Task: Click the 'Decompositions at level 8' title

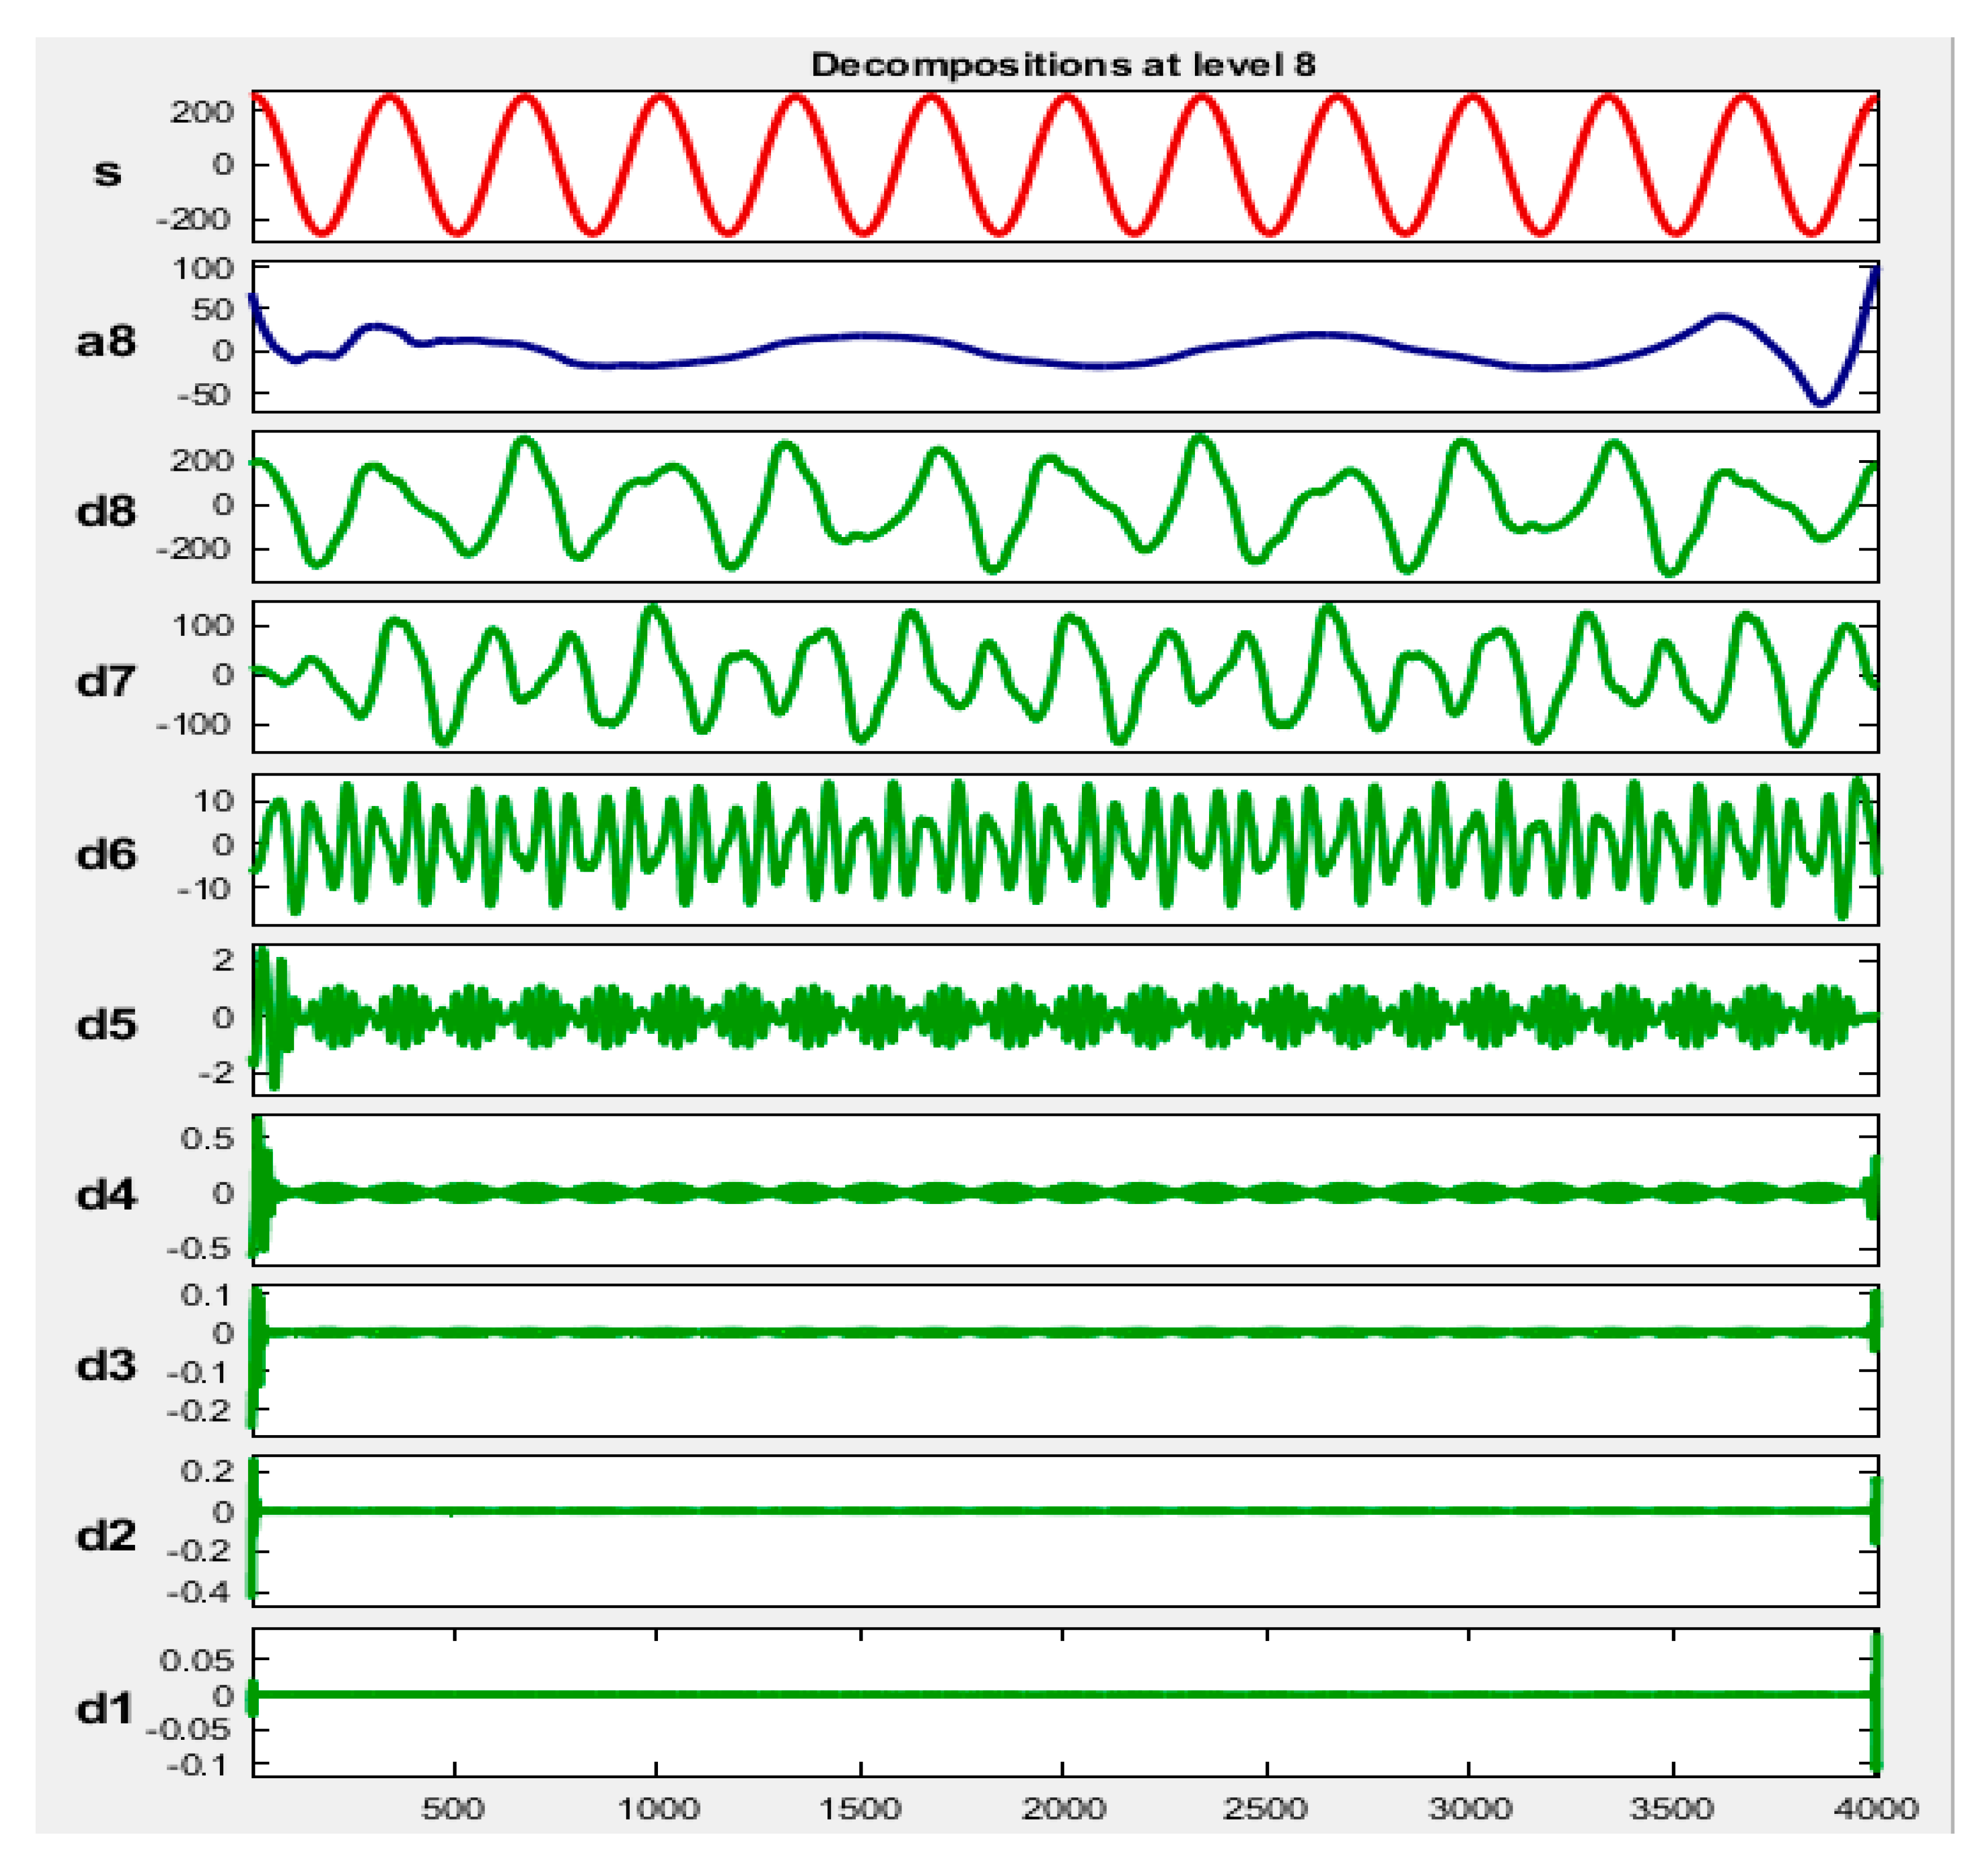Action: click(x=1062, y=65)
